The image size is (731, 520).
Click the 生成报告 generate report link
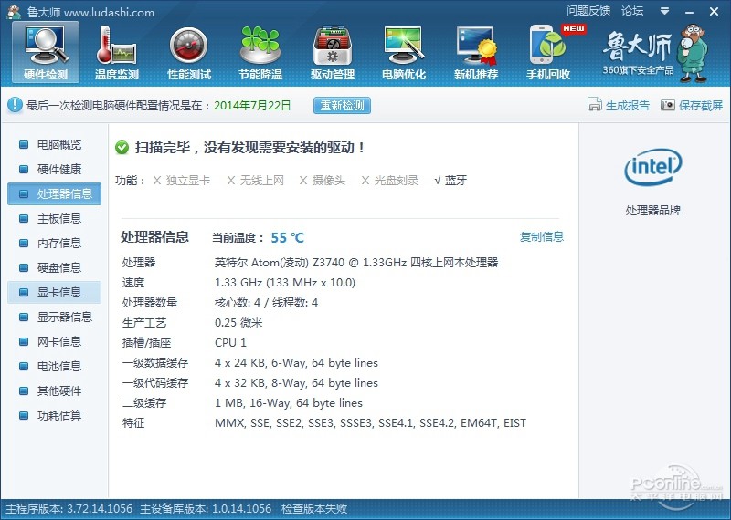tap(628, 105)
